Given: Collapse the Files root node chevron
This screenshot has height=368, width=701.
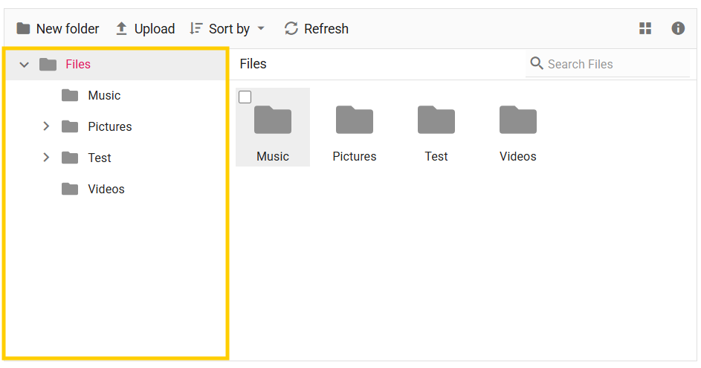Looking at the screenshot, I should coord(24,65).
